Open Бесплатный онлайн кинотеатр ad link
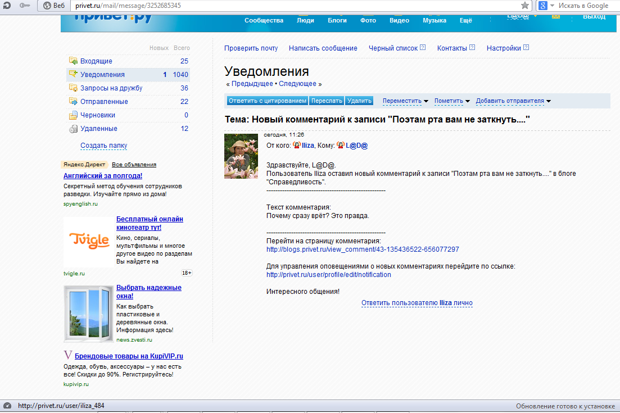The width and height of the screenshot is (620, 413). 150,223
